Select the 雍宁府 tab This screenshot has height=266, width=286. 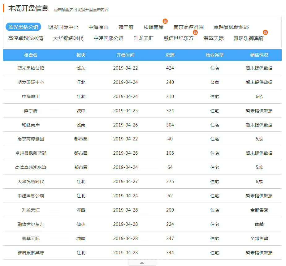[x=126, y=27]
